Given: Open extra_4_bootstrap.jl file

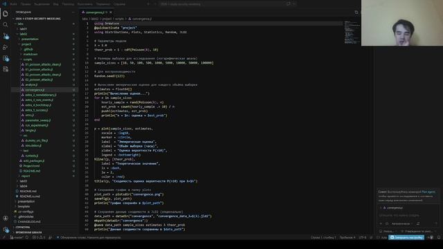Looking at the screenshot, I should tap(38, 105).
